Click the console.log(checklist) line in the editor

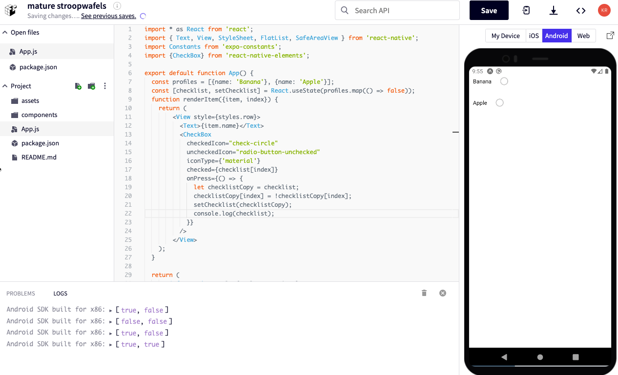[x=234, y=214]
